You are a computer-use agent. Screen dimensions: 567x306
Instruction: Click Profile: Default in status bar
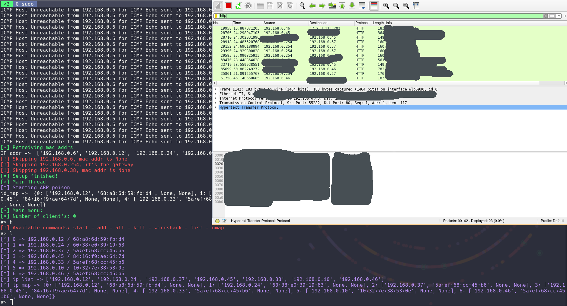tap(552, 221)
